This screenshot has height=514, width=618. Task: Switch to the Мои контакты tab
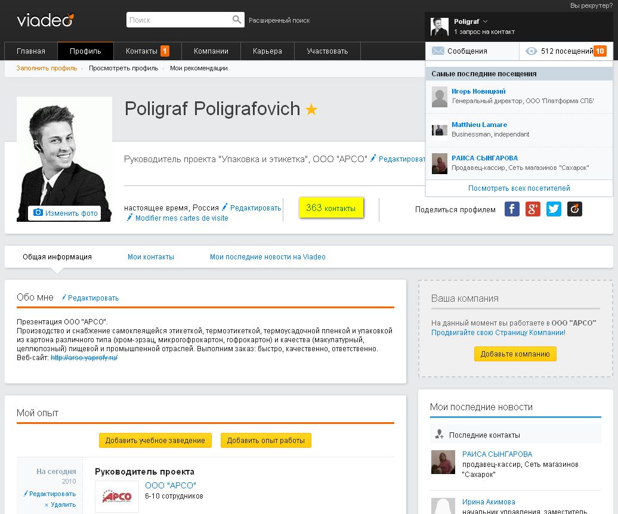pos(151,257)
